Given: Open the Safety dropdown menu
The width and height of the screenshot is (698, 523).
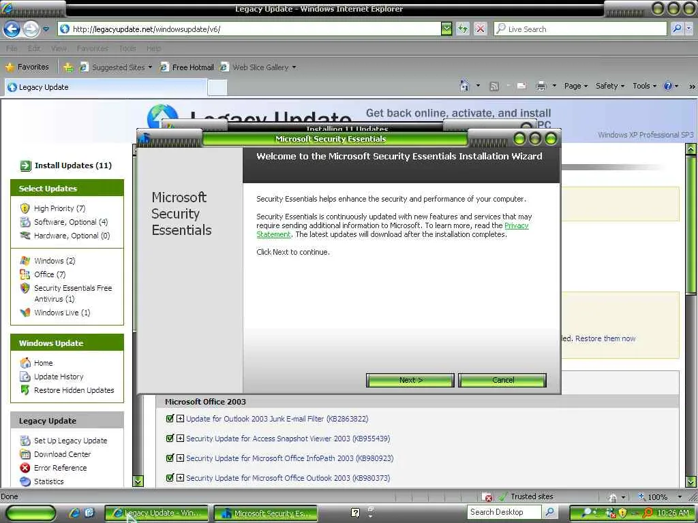Looking at the screenshot, I should [610, 86].
